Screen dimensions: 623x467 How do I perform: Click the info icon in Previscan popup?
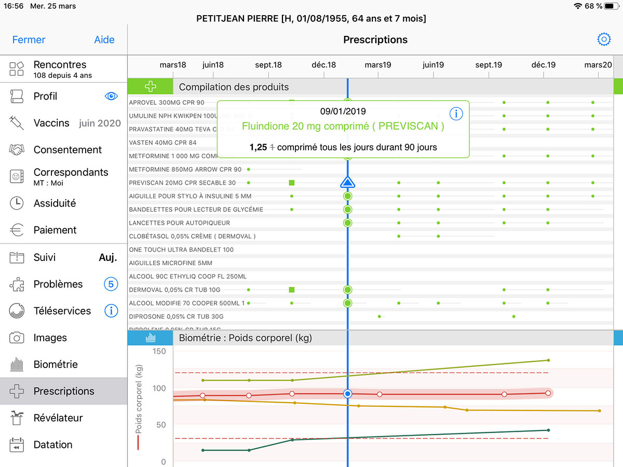456,113
